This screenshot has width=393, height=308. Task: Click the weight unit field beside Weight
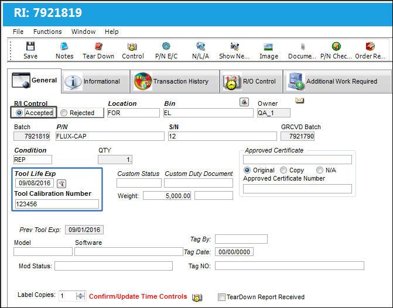point(214,196)
